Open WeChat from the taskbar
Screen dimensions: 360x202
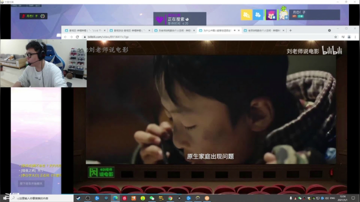152,198
